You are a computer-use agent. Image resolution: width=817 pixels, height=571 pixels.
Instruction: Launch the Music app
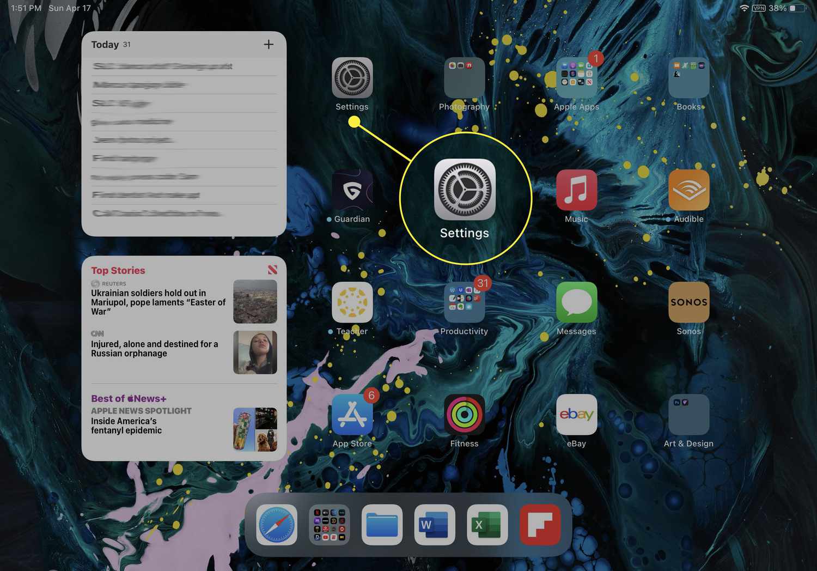[x=576, y=190]
